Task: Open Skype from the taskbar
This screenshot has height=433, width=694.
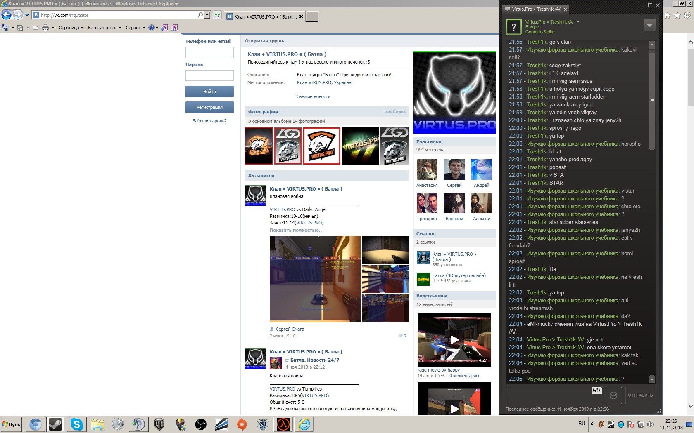Action: 76,424
